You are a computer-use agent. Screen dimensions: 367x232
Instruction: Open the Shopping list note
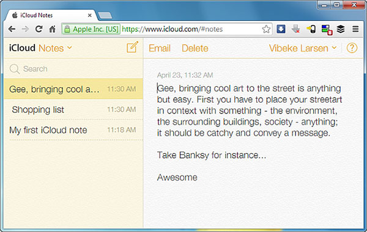pyautogui.click(x=73, y=109)
